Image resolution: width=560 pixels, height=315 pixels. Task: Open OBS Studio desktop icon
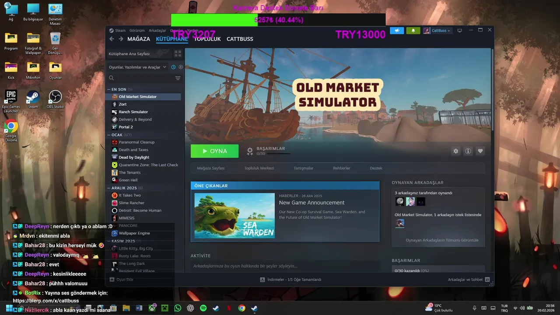(x=55, y=99)
